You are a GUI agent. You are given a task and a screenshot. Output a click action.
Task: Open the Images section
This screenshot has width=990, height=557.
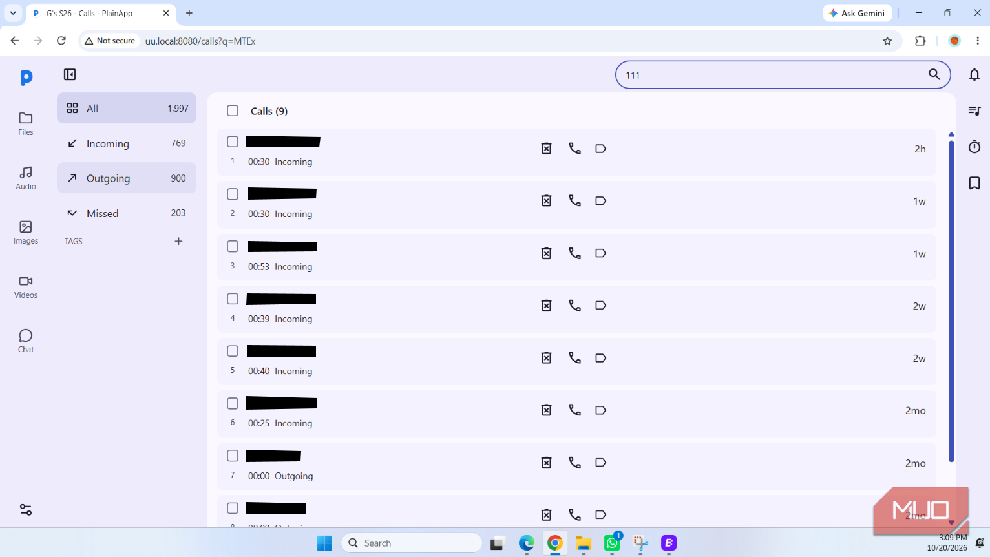coord(26,232)
